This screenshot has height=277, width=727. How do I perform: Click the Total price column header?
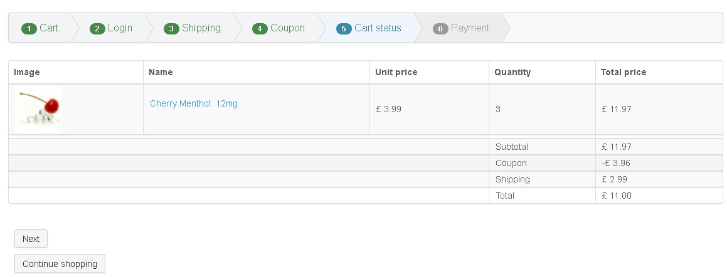click(x=623, y=72)
